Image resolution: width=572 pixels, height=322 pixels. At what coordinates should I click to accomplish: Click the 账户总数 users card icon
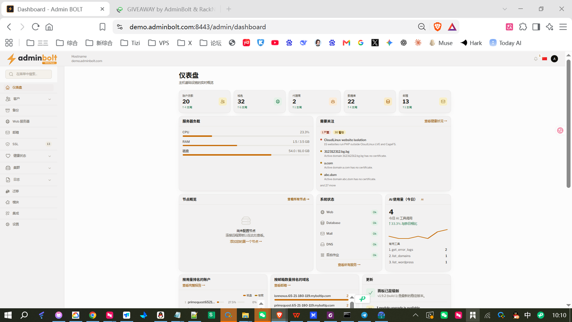tap(223, 102)
